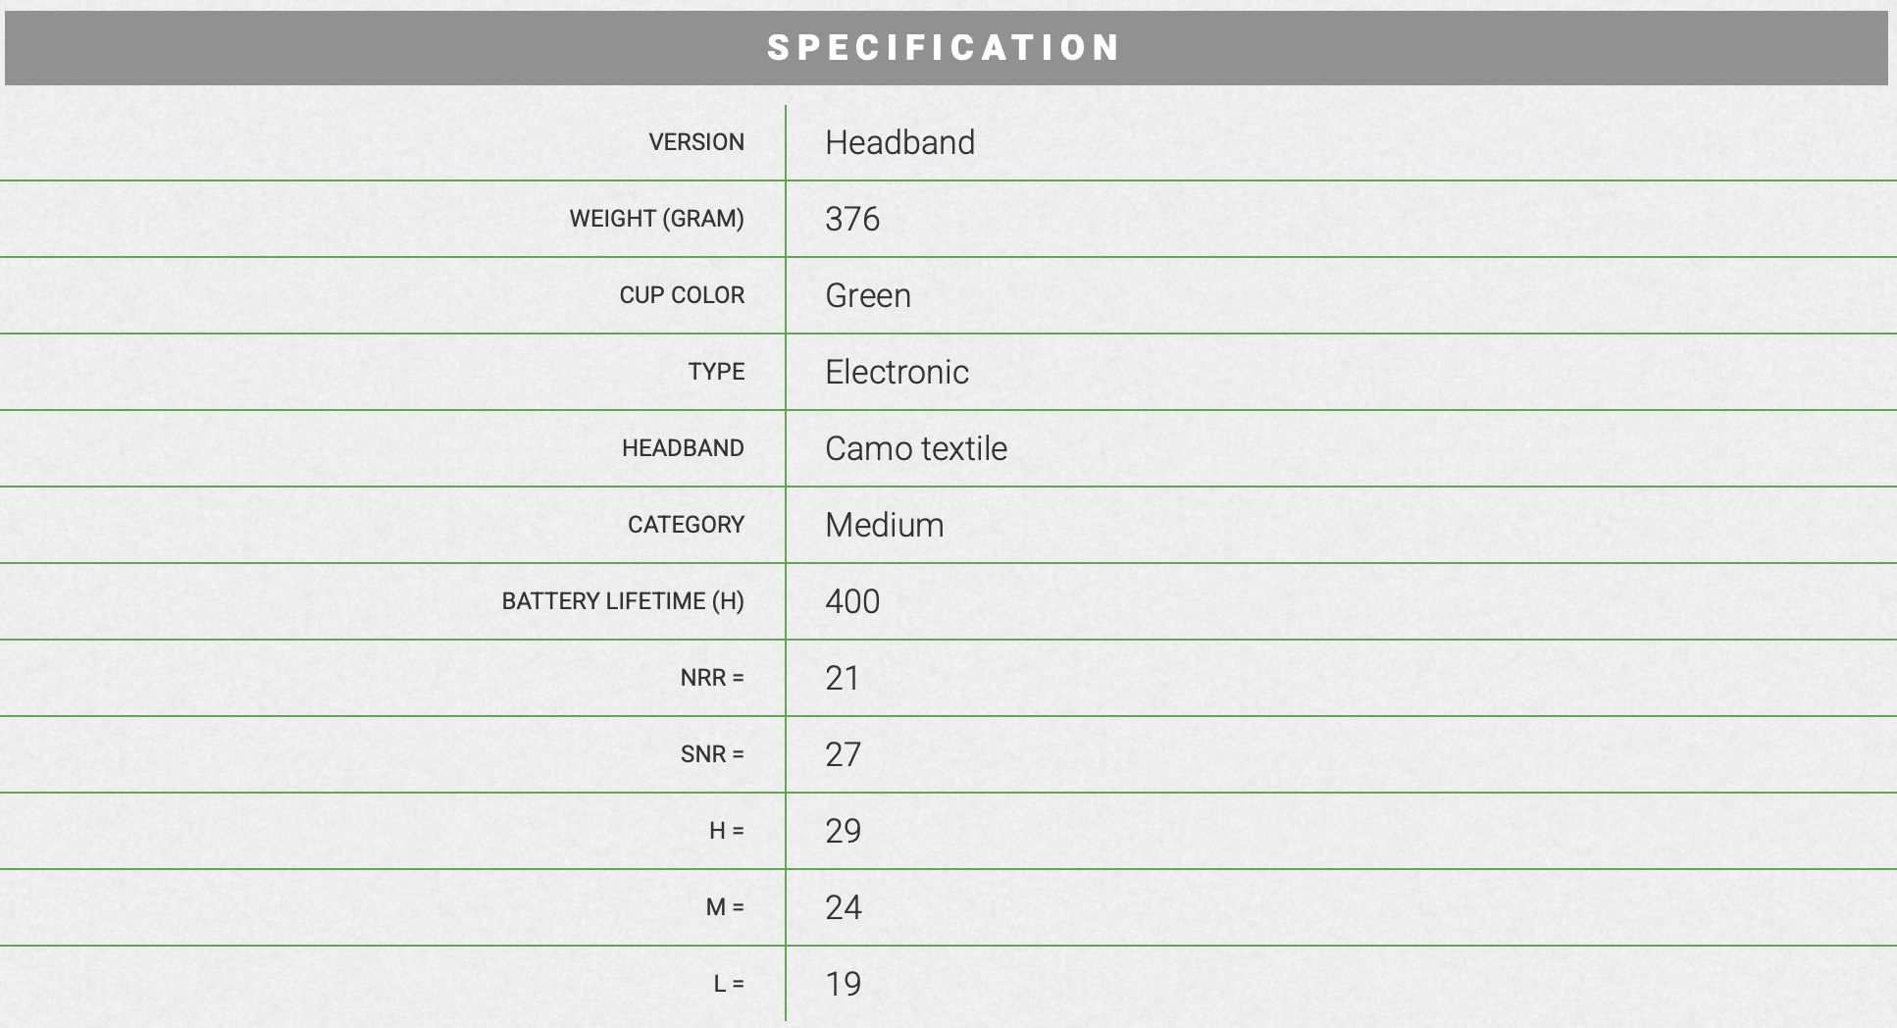Click the Electronic type value
This screenshot has height=1028, width=1897.
coord(897,372)
